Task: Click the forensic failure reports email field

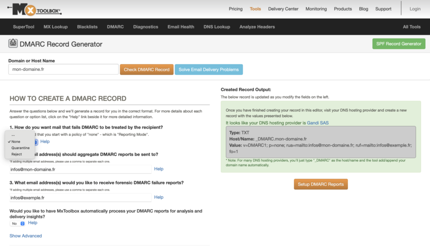Action: tap(80, 197)
